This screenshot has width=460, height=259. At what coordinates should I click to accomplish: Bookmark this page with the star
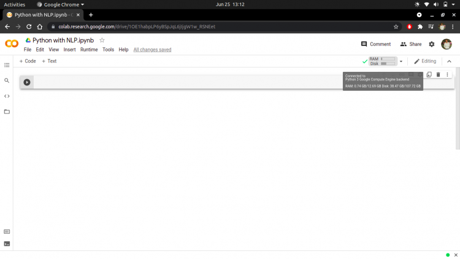coord(396,27)
